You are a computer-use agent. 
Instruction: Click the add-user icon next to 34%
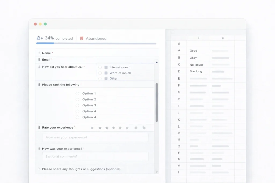pyautogui.click(x=40, y=38)
